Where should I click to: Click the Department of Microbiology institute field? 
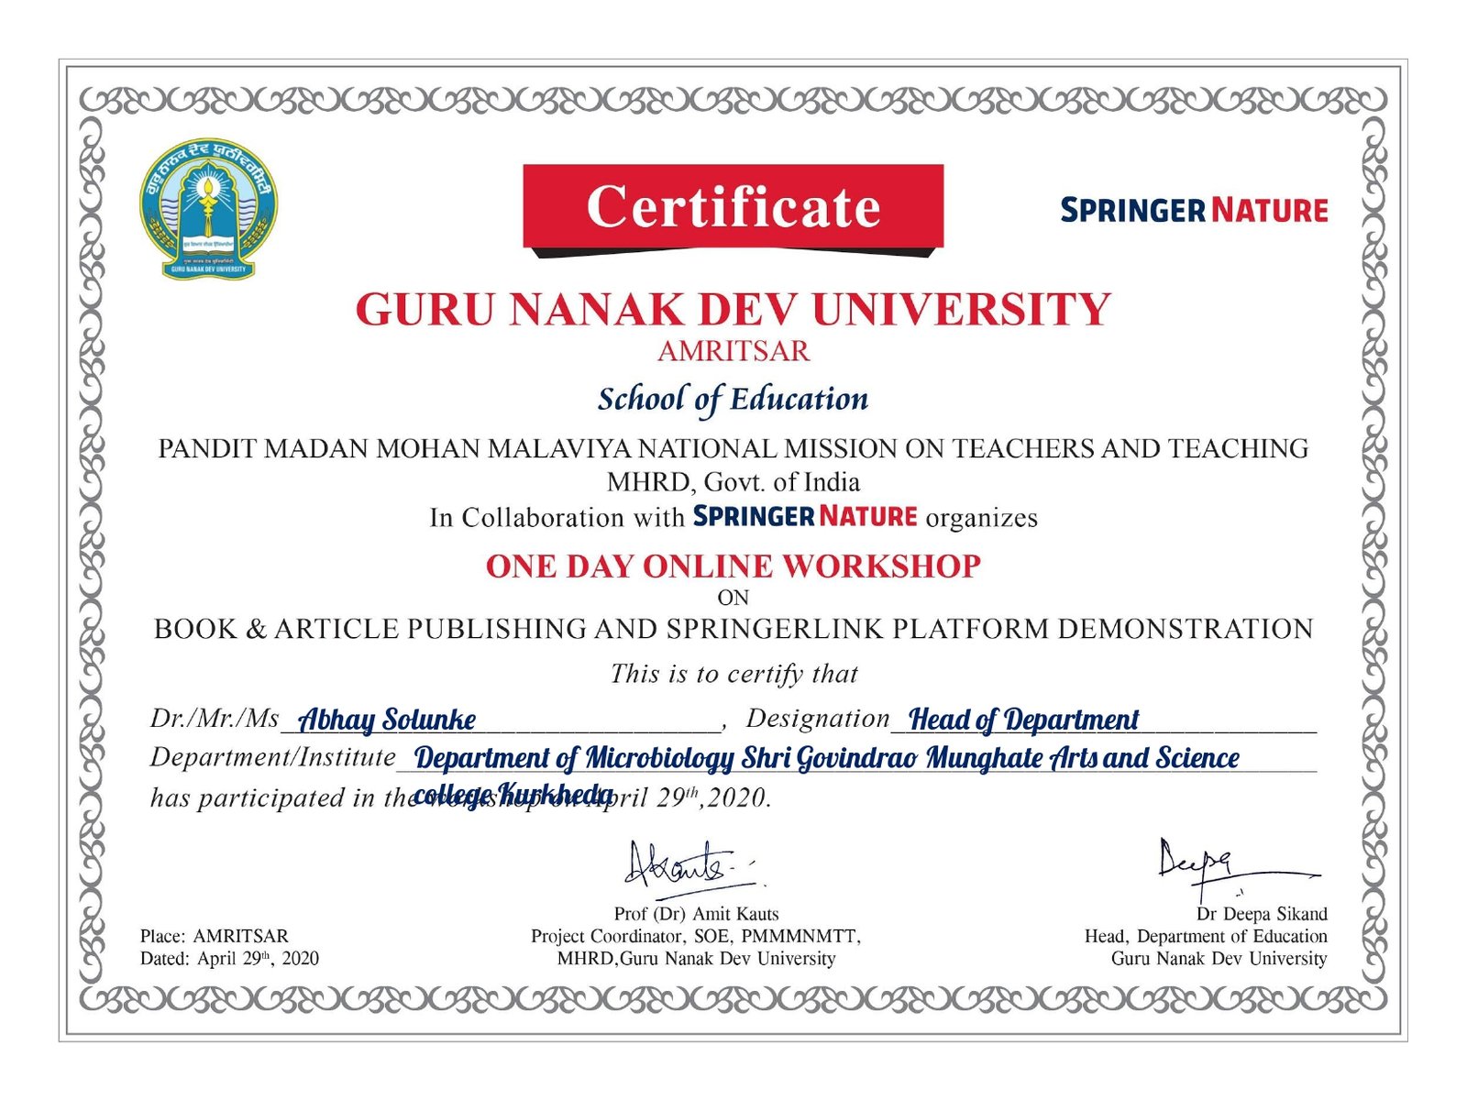[x=826, y=758]
